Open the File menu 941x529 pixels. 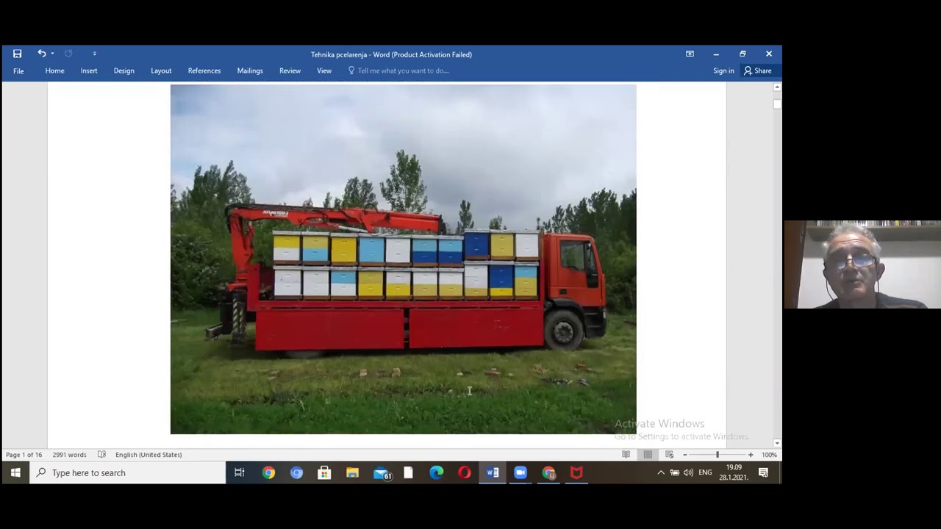(18, 71)
